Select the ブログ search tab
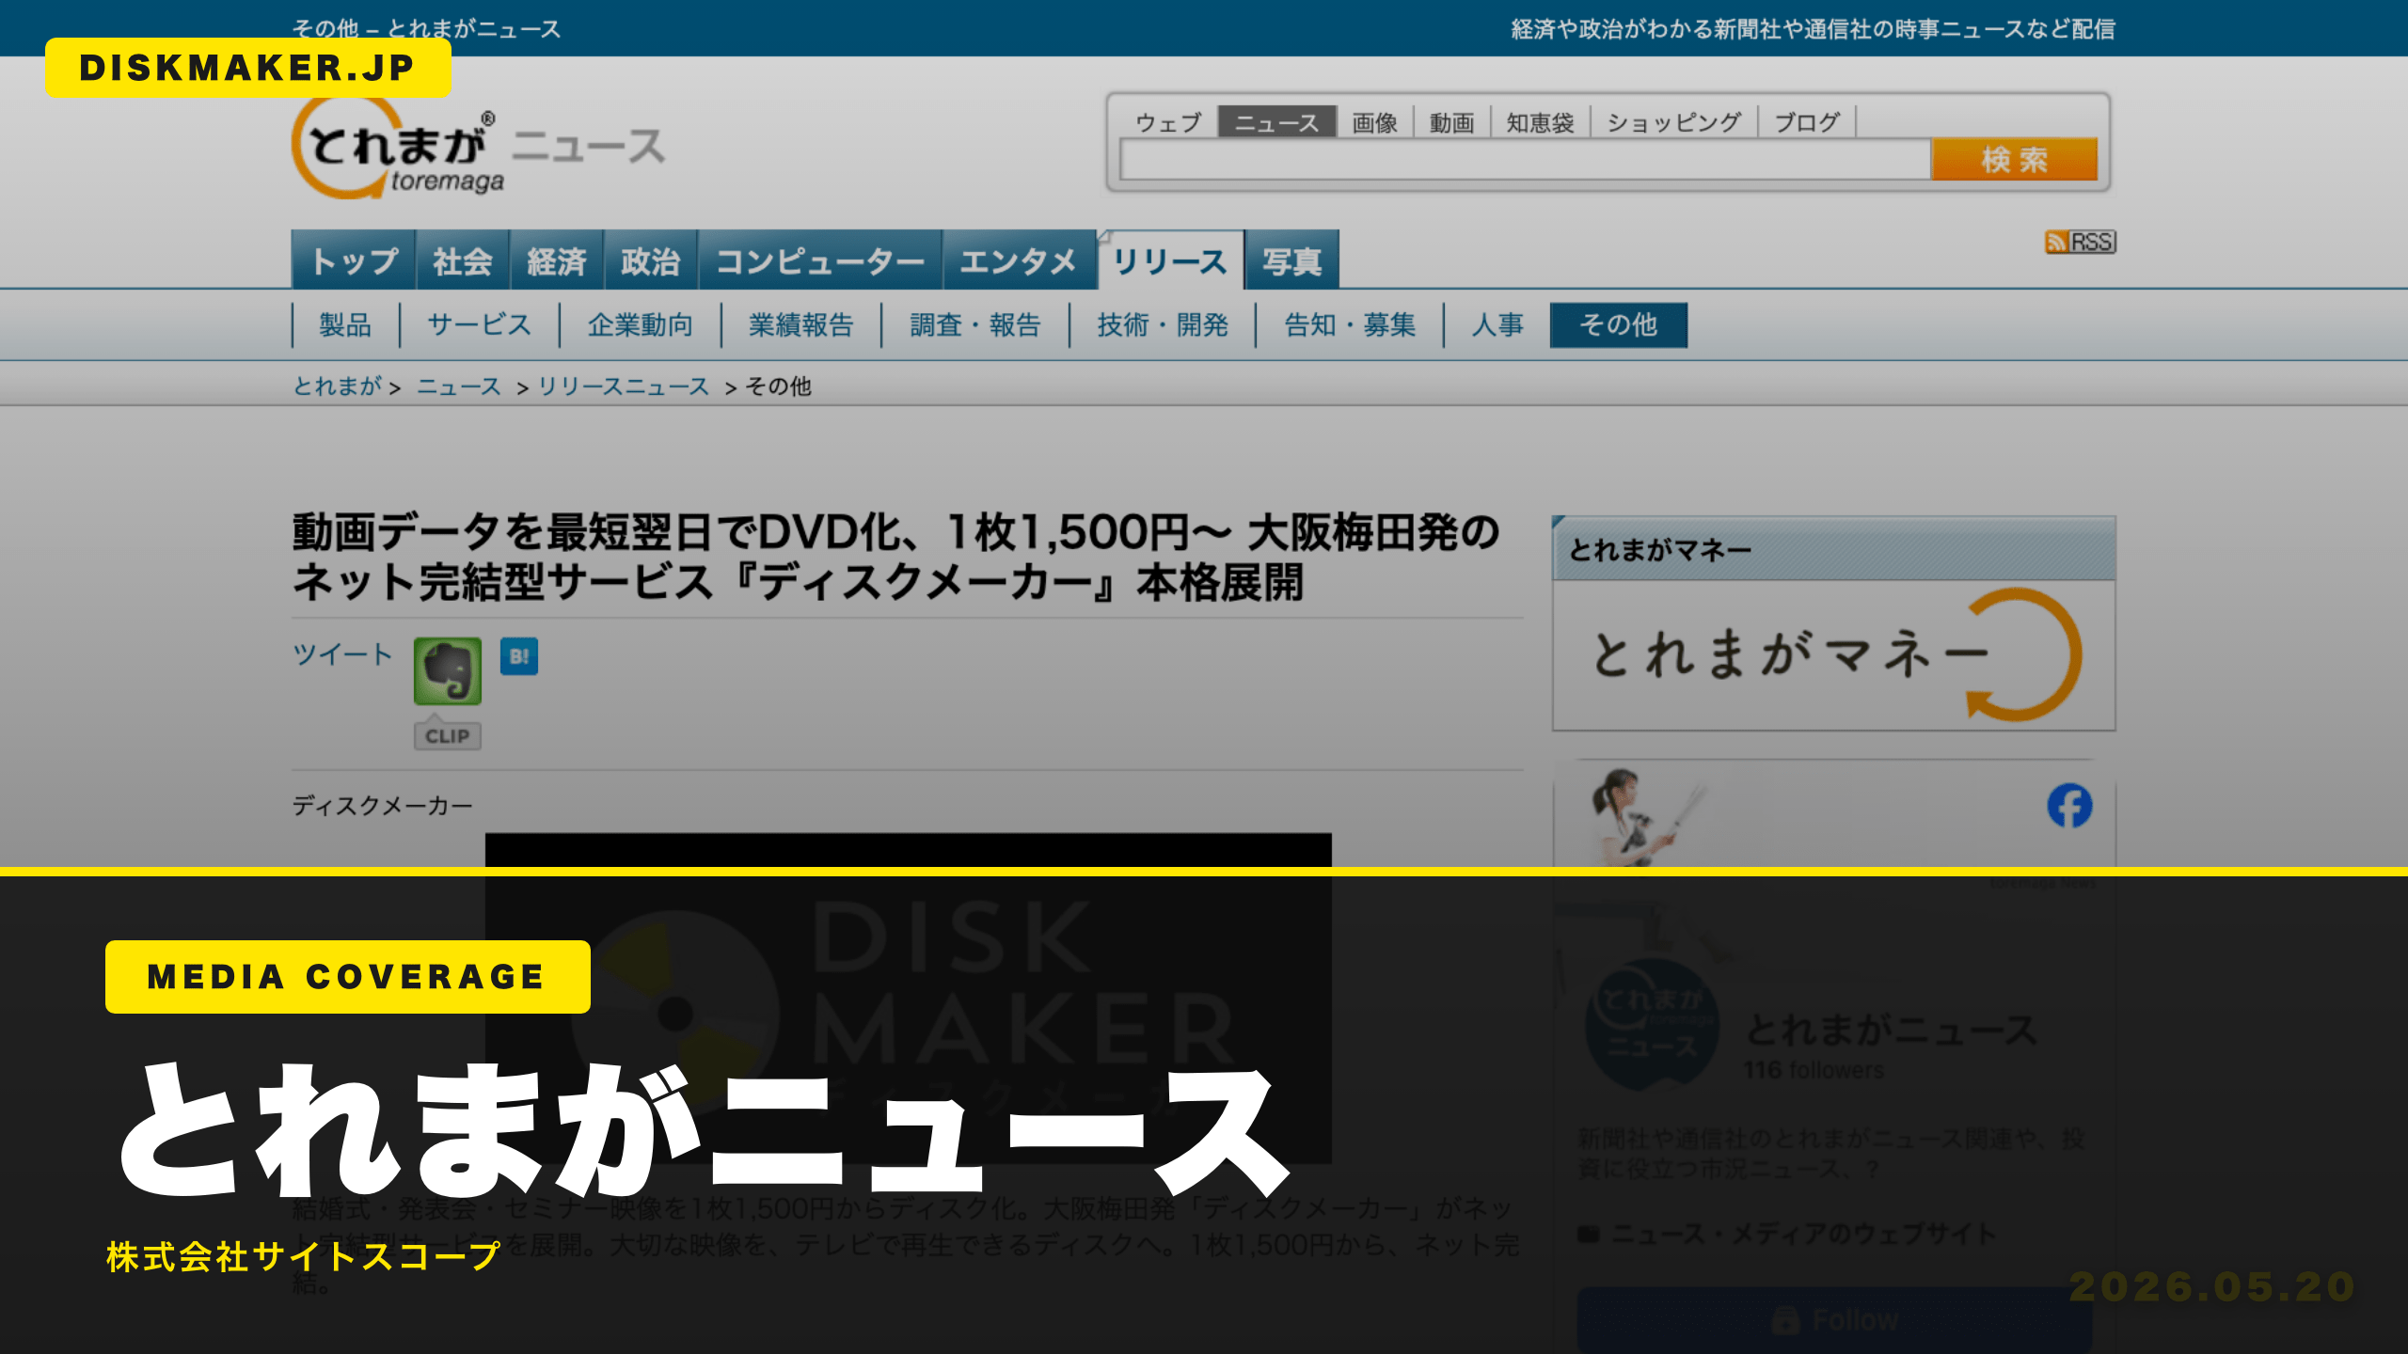This screenshot has height=1354, width=2408. [1807, 123]
